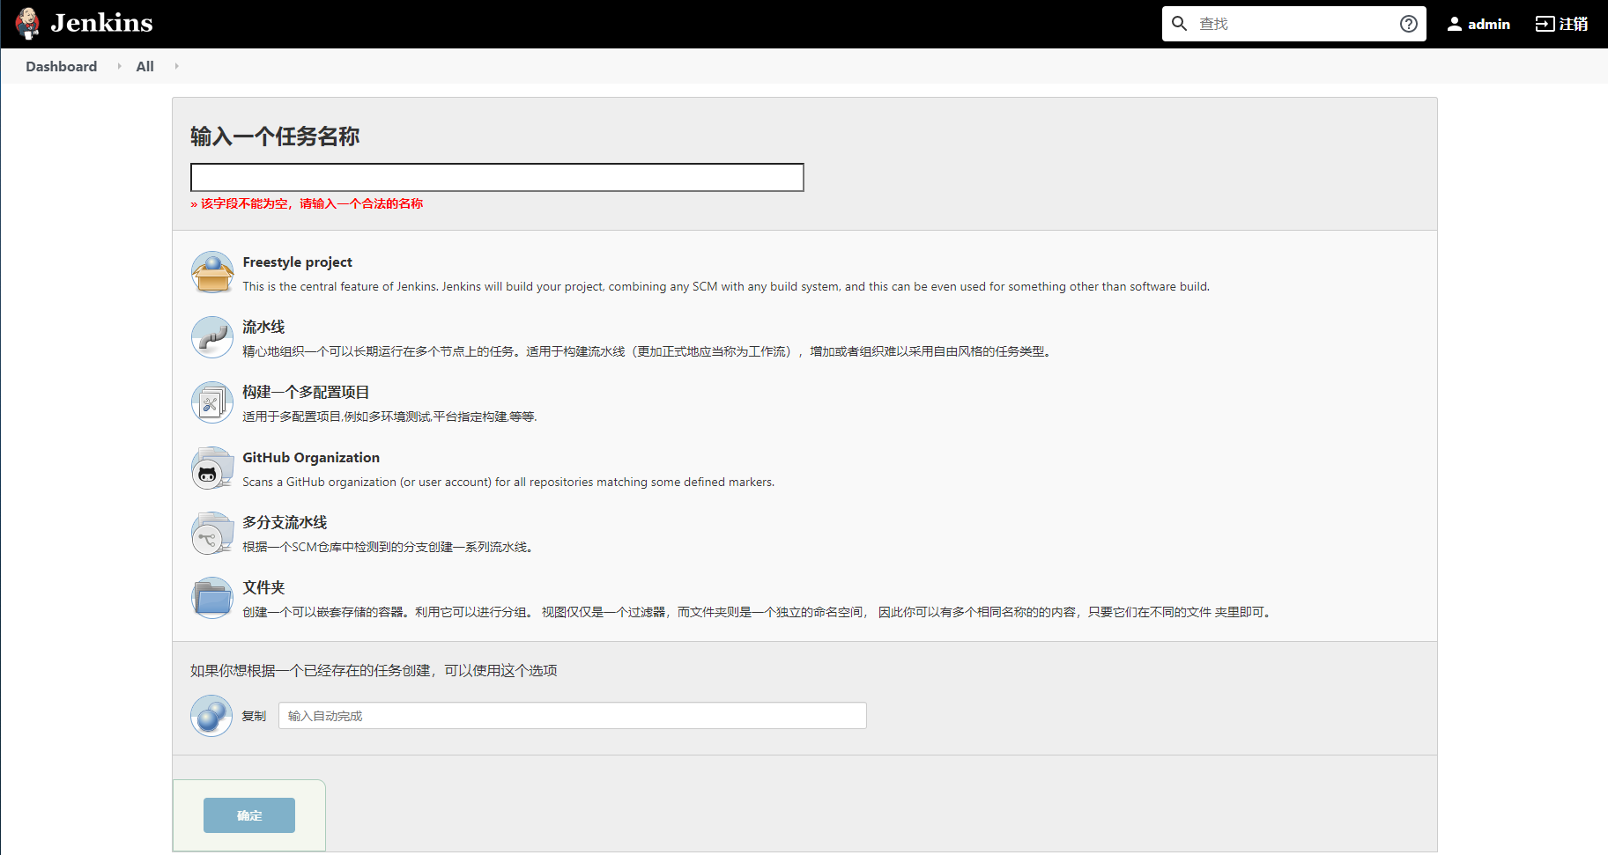Focus the 查找 search field
1608x855 pixels.
click(1293, 24)
